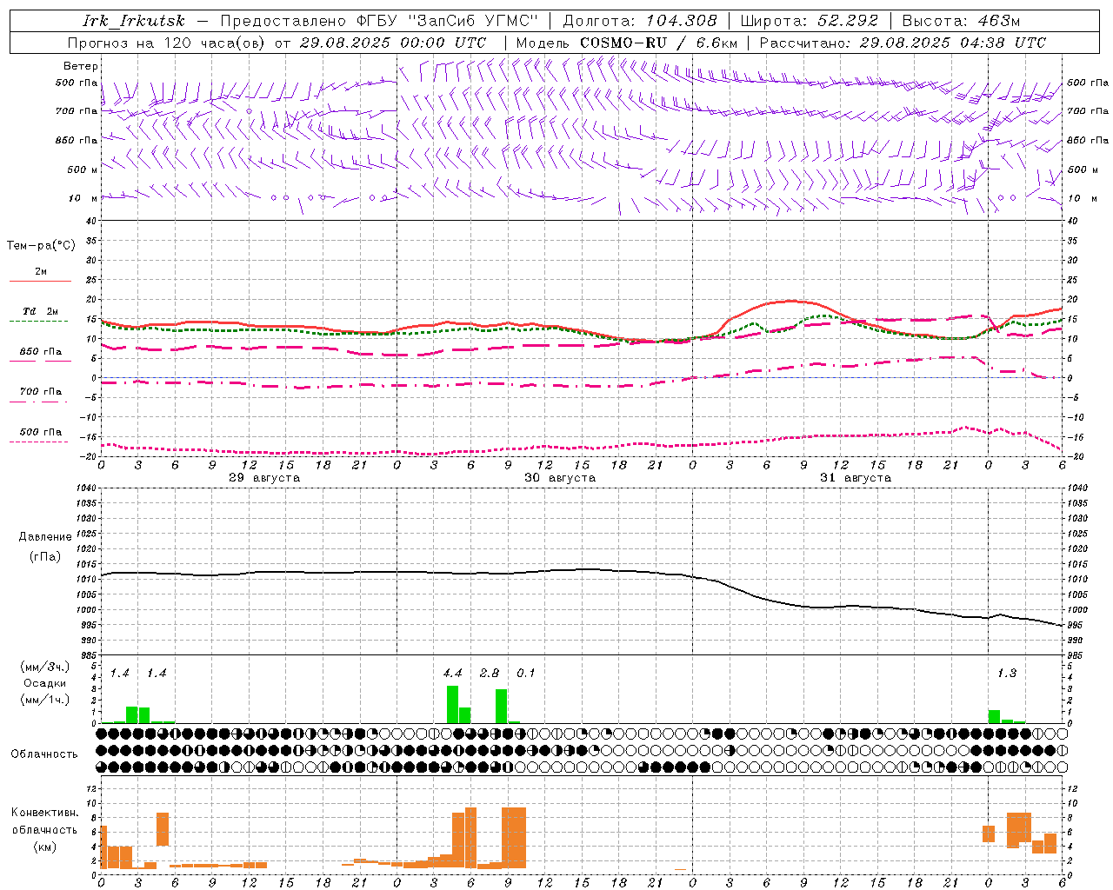Select the "Td 2м" dew point legend label
Image resolution: width=1113 pixels, height=890 pixels.
pos(41,311)
